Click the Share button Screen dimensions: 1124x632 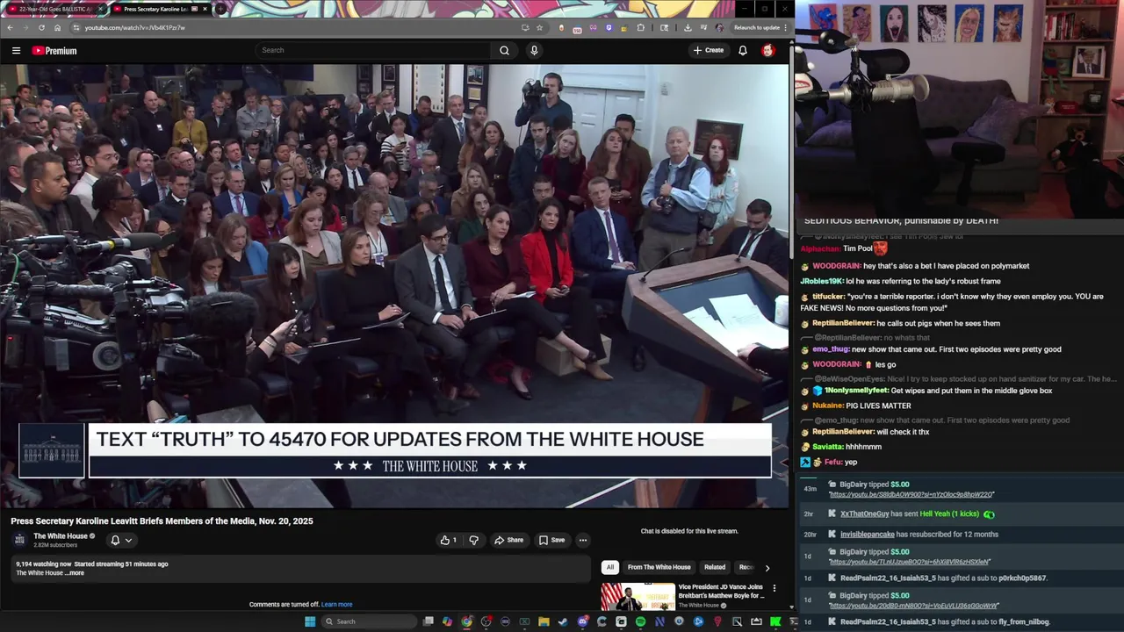(508, 540)
